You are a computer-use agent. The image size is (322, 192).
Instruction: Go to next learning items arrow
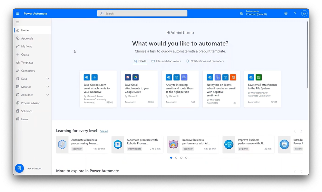pyautogui.click(x=301, y=131)
